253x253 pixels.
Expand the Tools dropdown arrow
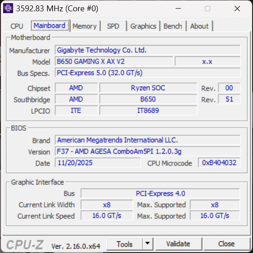(148, 244)
